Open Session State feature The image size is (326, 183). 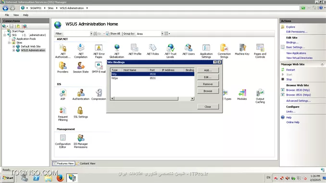pyautogui.click(x=81, y=68)
